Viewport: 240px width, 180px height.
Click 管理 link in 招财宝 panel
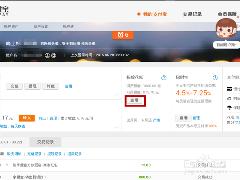(x=196, y=118)
